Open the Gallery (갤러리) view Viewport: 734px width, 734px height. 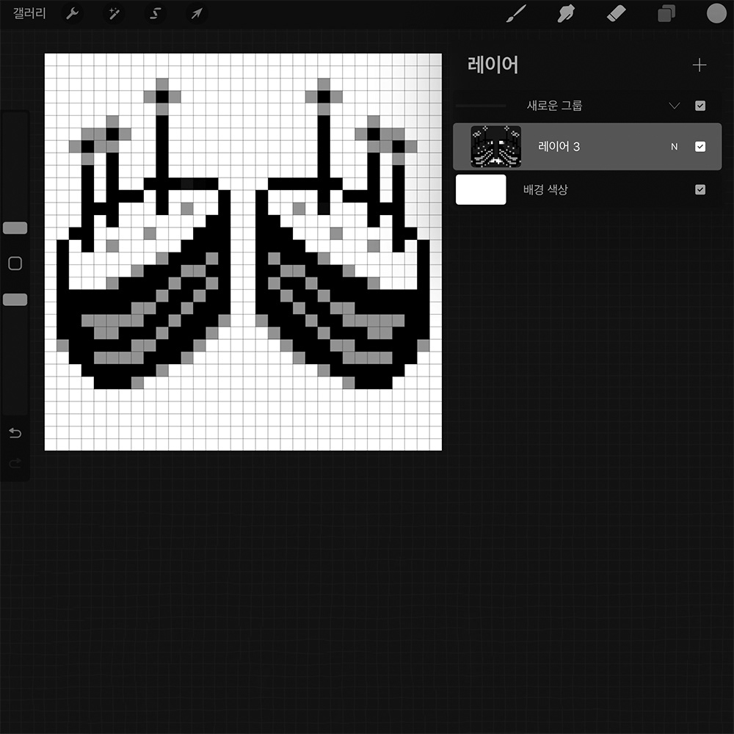[29, 13]
